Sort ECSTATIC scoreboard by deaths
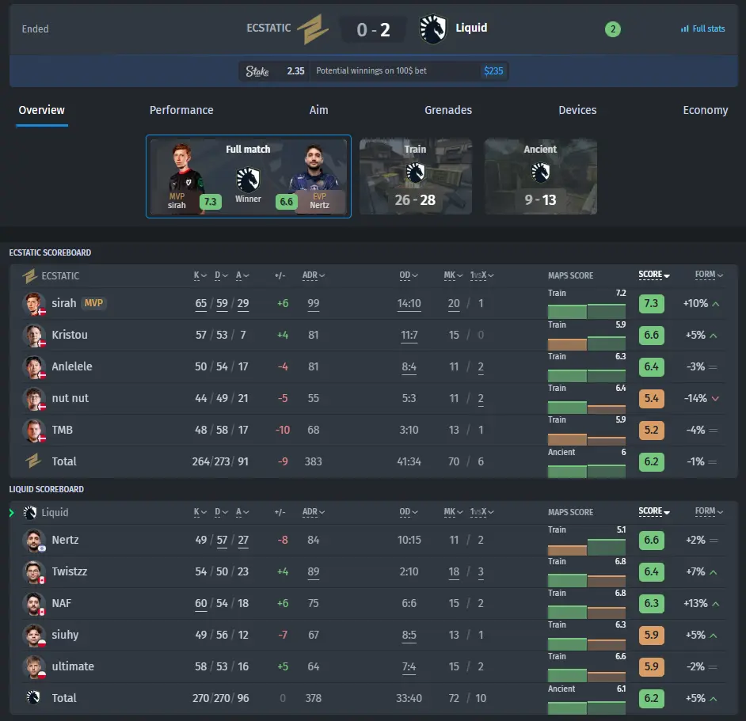Screen dimensions: 746x721 coord(221,275)
